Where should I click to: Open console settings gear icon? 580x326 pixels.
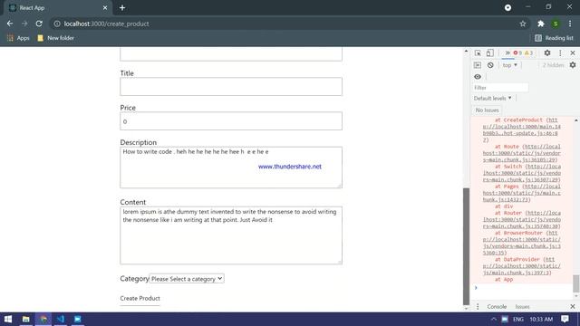tap(573, 65)
